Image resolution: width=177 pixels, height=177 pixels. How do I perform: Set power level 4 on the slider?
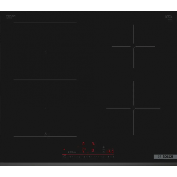(x=89, y=157)
